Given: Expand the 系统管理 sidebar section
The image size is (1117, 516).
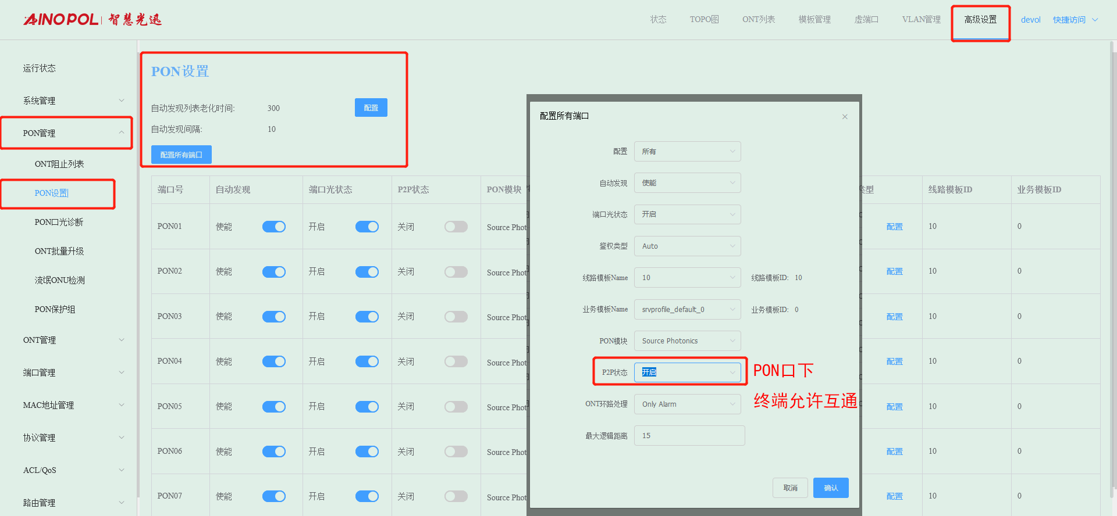Looking at the screenshot, I should coord(122,101).
